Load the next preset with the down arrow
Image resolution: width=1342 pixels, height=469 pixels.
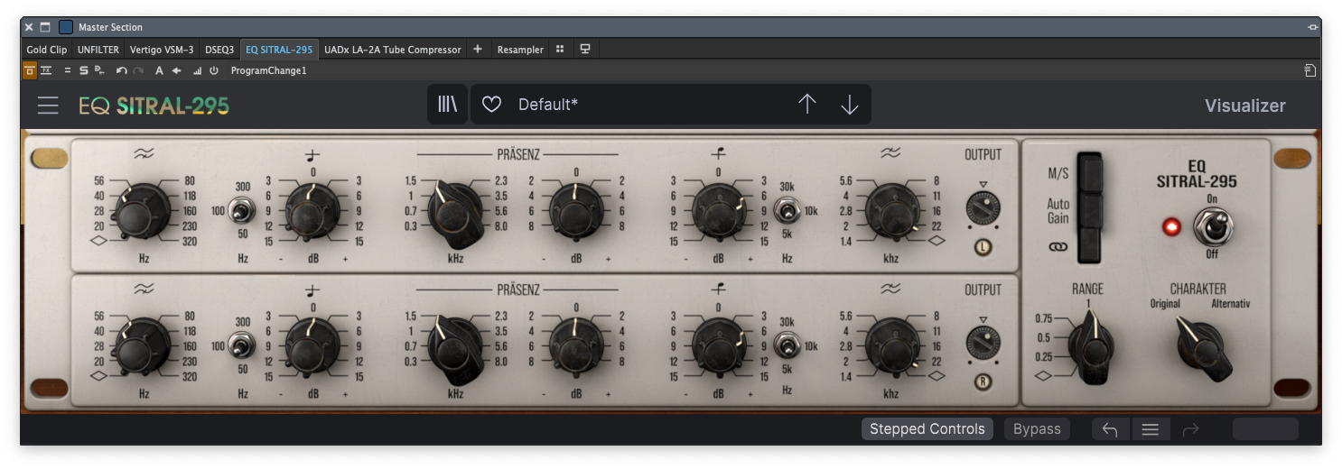tap(849, 105)
